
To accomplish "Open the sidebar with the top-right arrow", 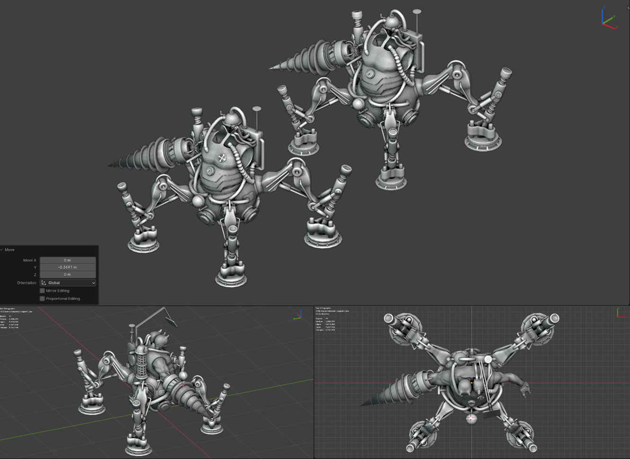I will (628, 8).
